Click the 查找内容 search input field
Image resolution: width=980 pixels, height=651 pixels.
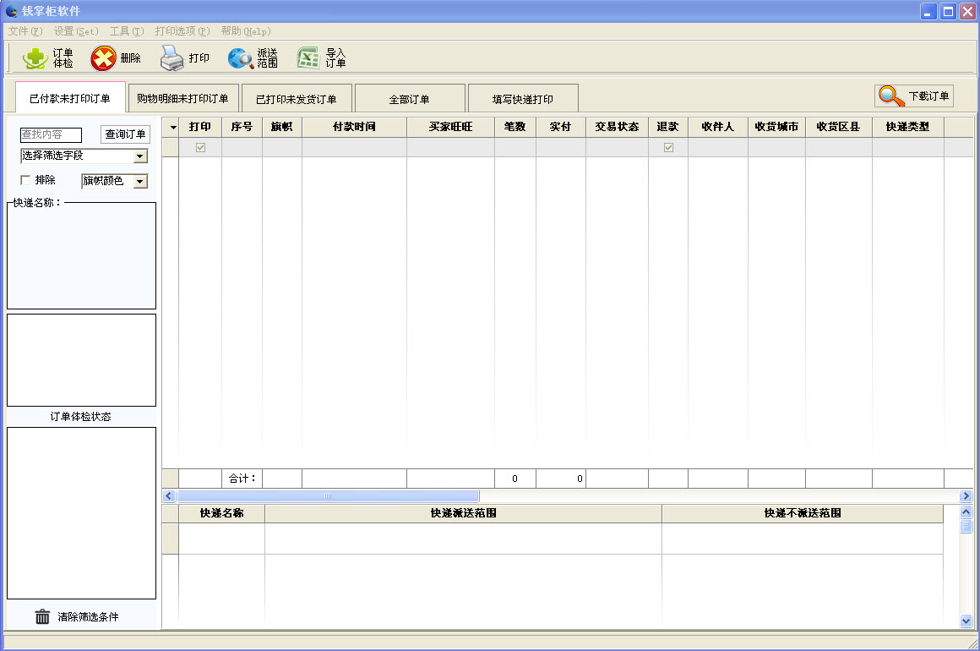click(52, 134)
